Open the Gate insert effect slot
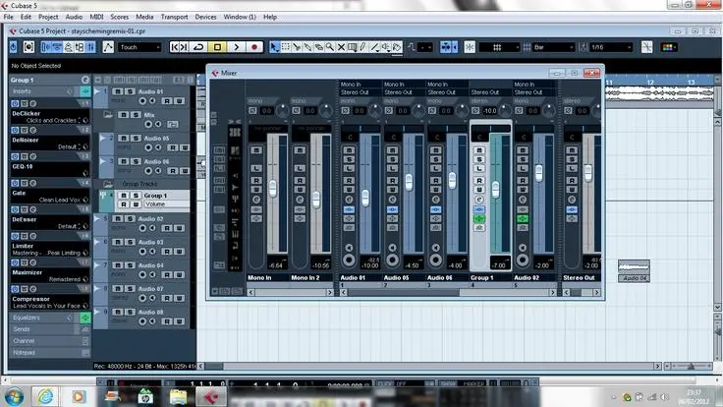 (50, 196)
